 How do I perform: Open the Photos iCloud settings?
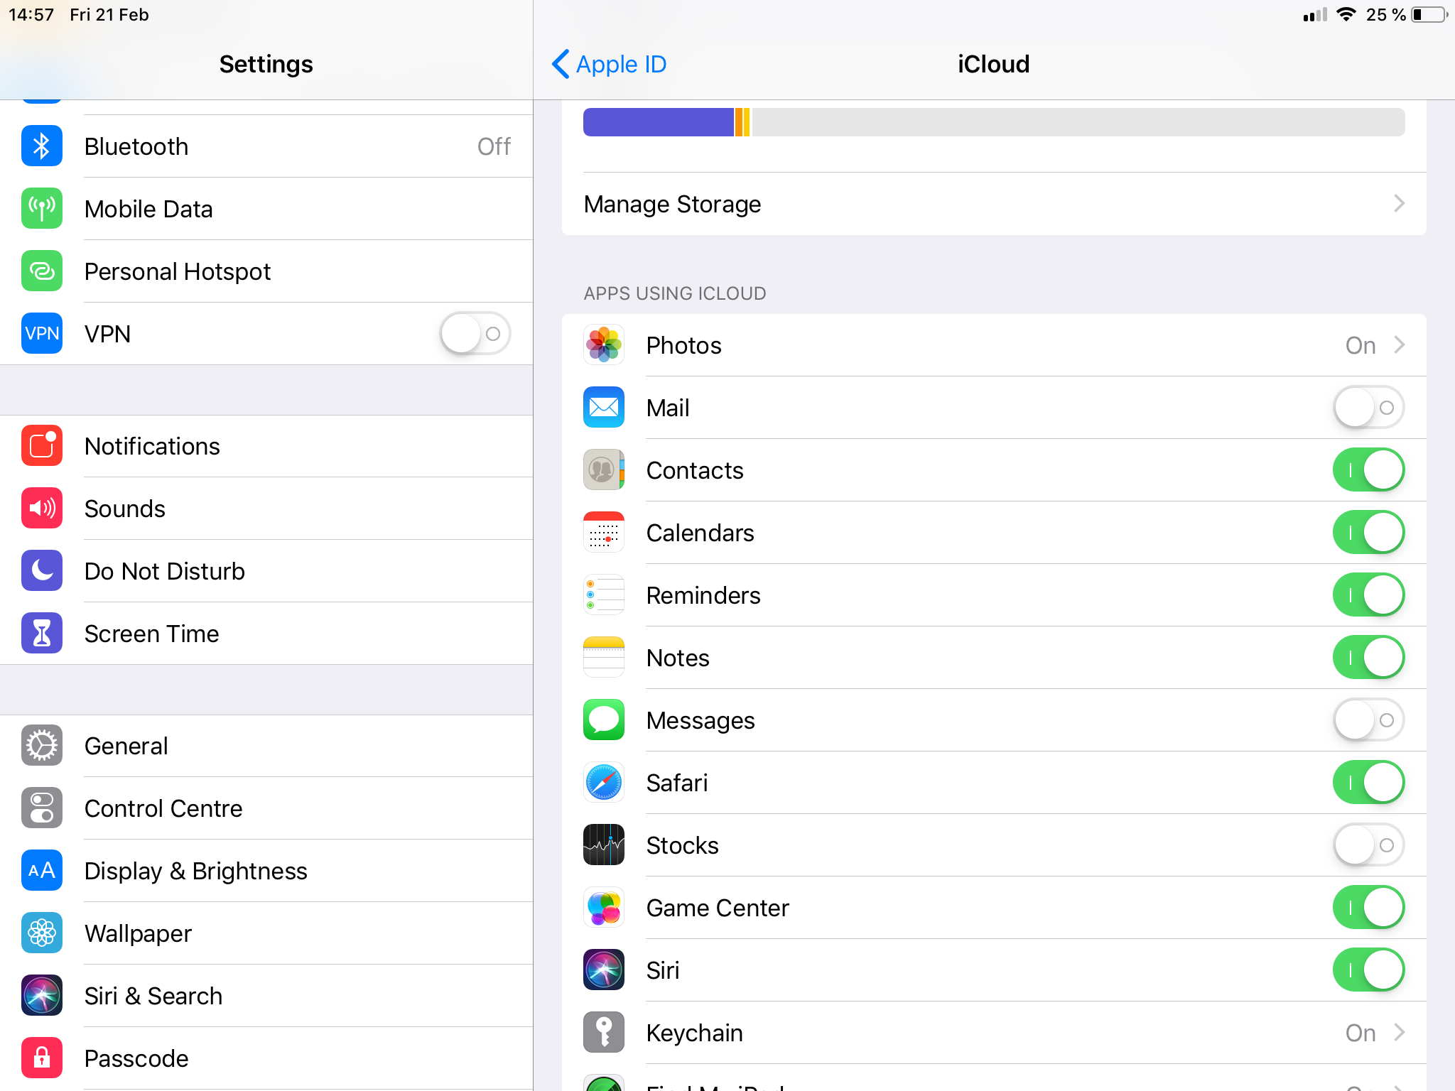point(993,345)
